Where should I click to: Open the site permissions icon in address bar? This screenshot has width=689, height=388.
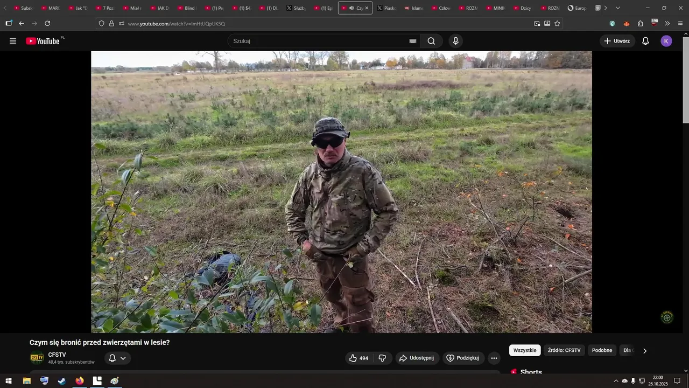point(122,24)
